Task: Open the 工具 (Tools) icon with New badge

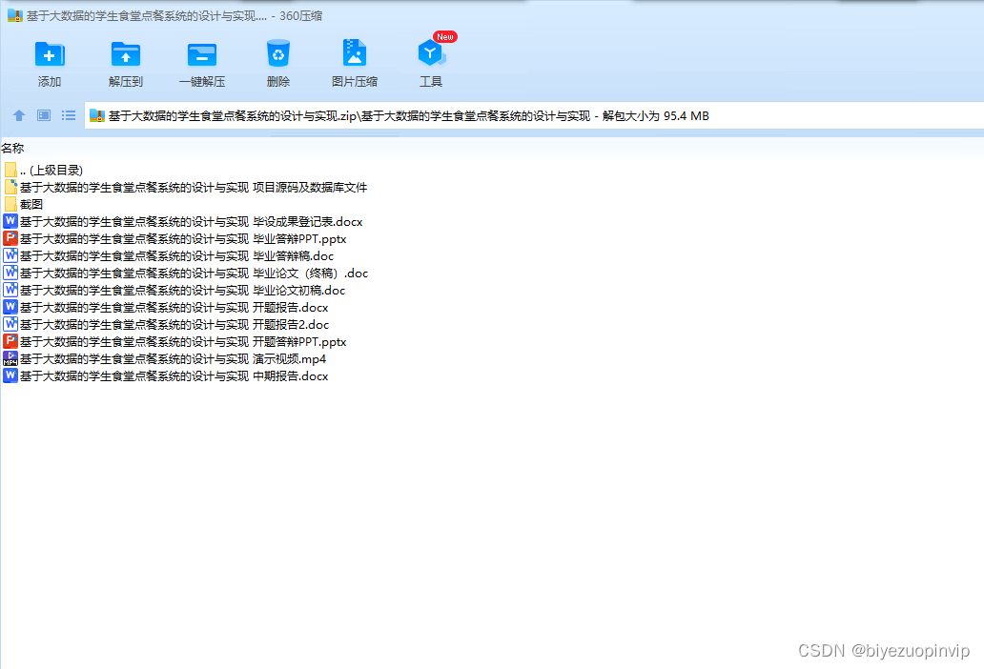Action: (x=431, y=53)
